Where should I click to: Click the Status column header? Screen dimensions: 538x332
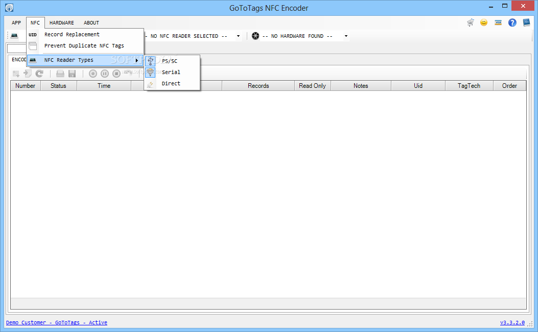[x=59, y=86]
